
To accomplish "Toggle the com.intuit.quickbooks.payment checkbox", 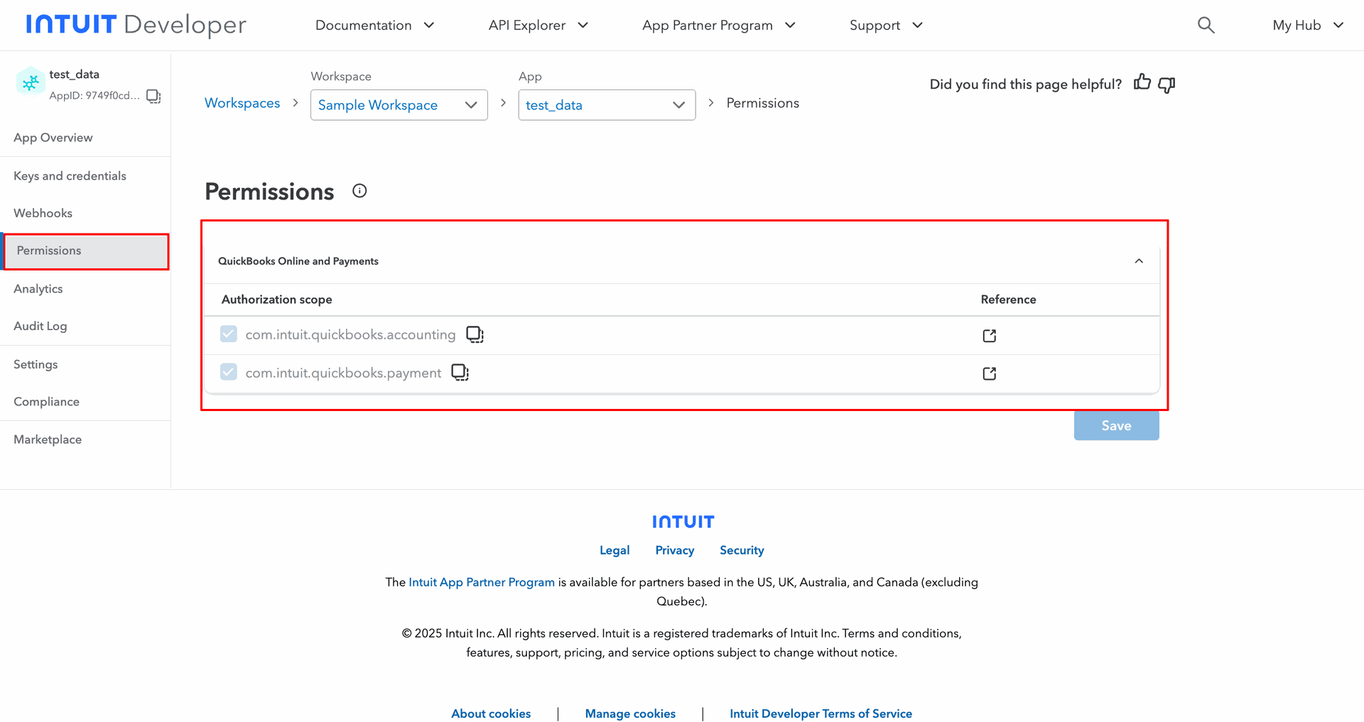I will 229,372.
